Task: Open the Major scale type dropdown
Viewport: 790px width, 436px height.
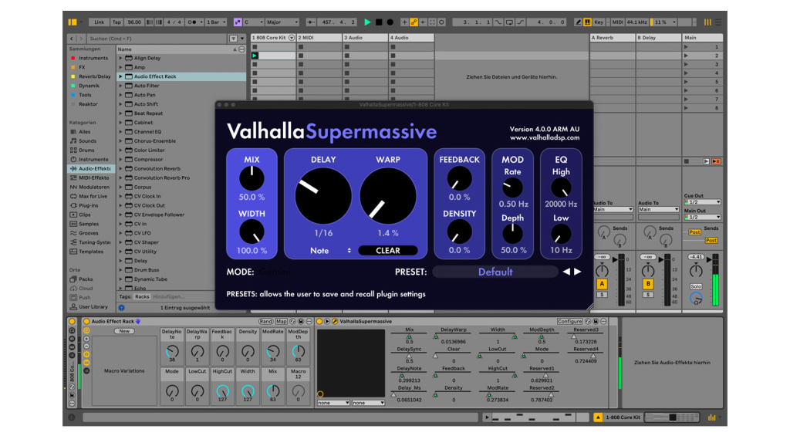Action: (x=282, y=22)
